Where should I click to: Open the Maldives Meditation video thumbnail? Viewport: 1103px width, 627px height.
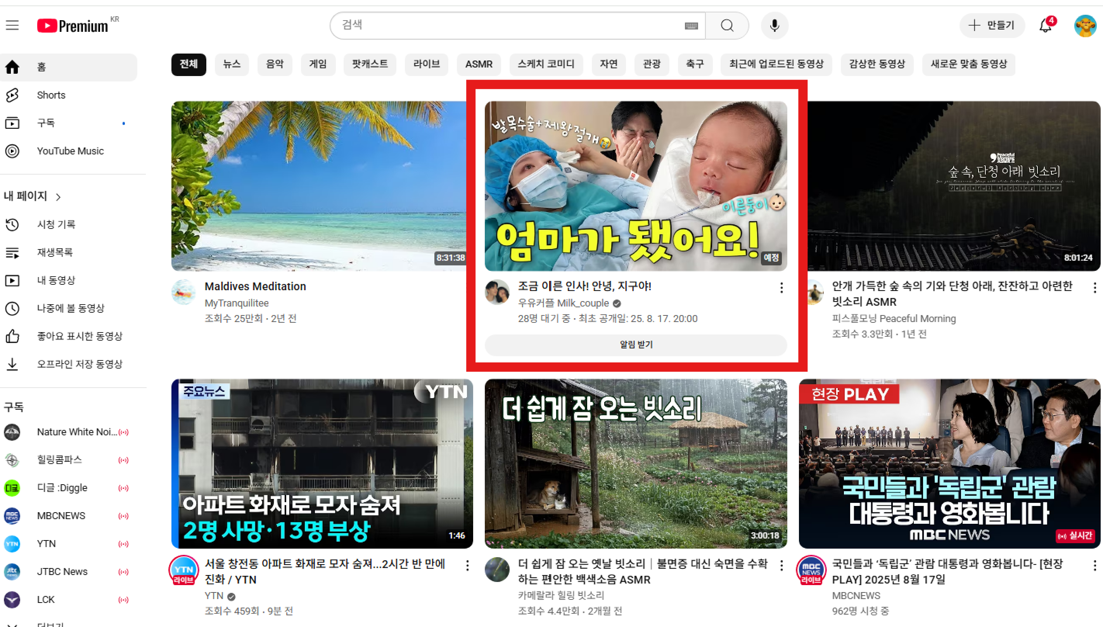click(x=318, y=185)
